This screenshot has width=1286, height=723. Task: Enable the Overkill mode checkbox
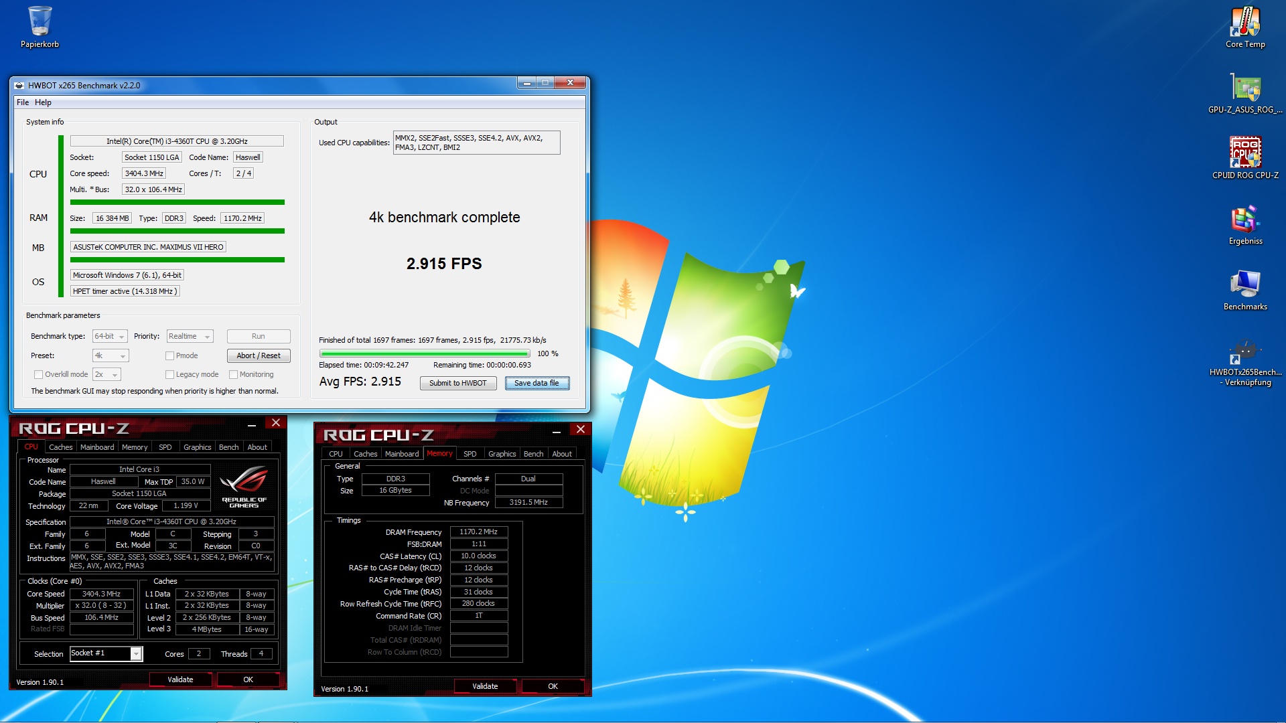click(x=38, y=374)
